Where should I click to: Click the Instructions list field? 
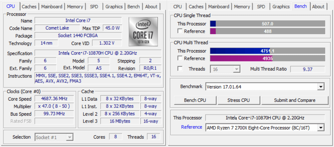click(98, 78)
